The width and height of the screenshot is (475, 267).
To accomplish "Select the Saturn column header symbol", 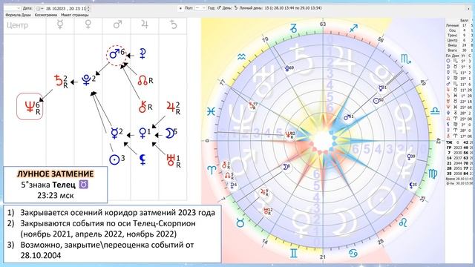I will point(173,24).
